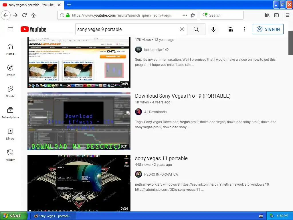Click the 6:50 PM system clock
The image size is (293, 220).
282,216
